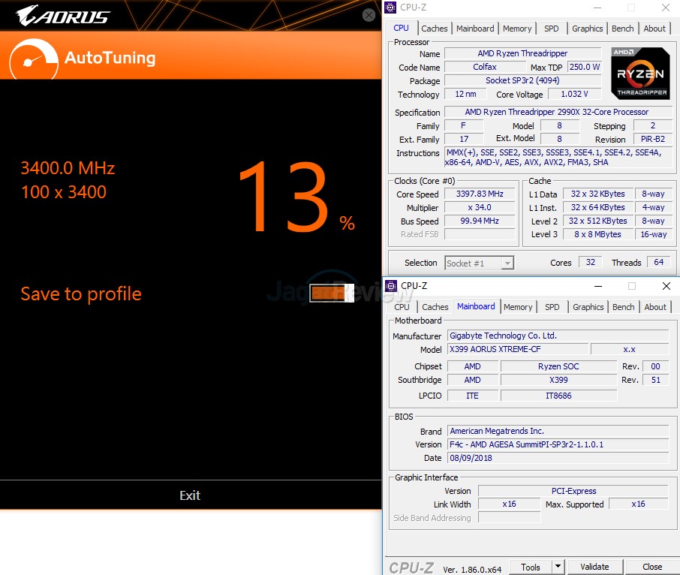Image resolution: width=680 pixels, height=575 pixels.
Task: Click the AutoTuning speedometer gauge icon
Action: point(33,57)
